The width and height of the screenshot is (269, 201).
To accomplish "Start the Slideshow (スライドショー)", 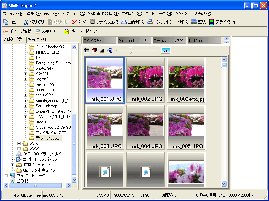I will (212, 22).
